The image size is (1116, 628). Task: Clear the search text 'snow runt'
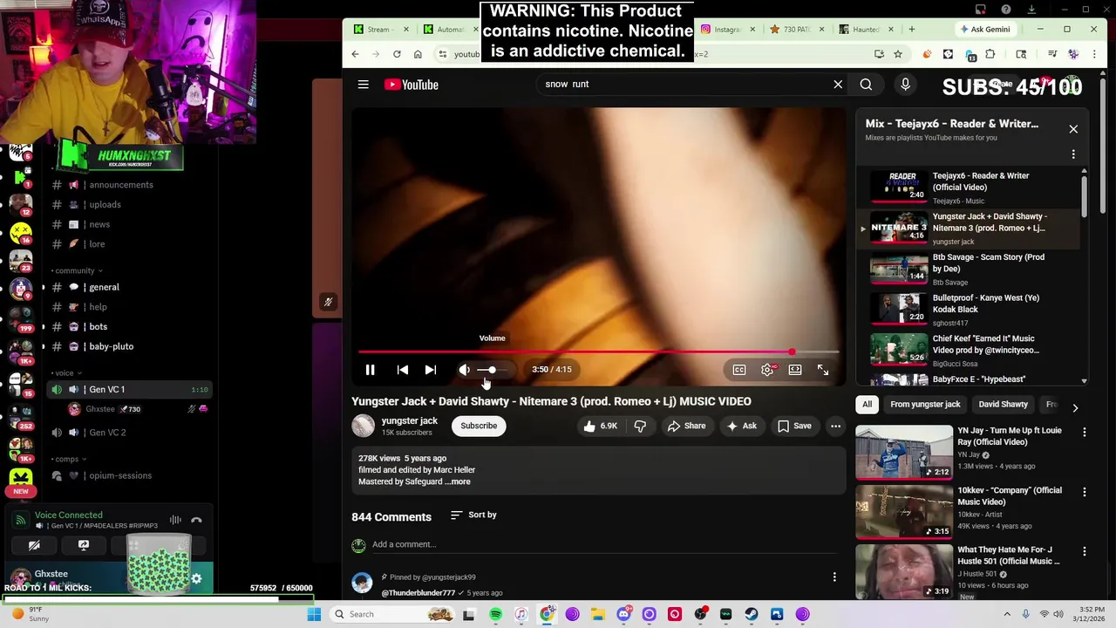[838, 85]
